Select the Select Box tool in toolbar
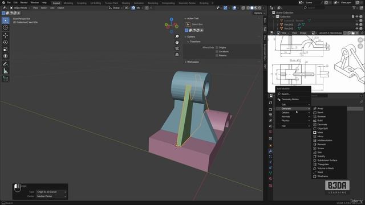The height and width of the screenshot is (205, 365). click(x=6, y=20)
